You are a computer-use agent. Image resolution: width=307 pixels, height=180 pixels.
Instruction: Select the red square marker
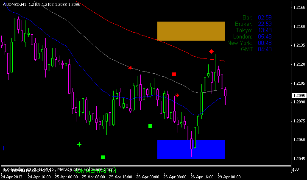click(174, 74)
